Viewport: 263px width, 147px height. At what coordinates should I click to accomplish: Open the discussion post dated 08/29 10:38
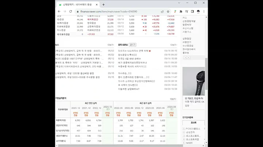129,89
